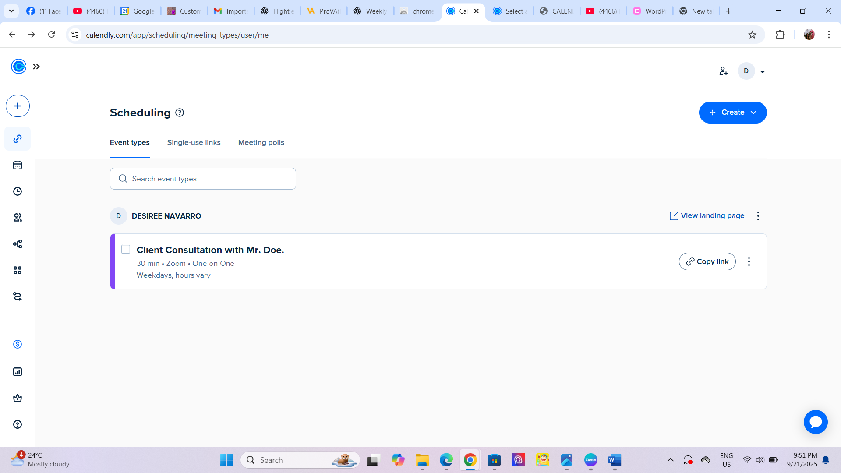Screen dimensions: 841x473
Task: Switch to Single-use links tab
Action: 194,142
